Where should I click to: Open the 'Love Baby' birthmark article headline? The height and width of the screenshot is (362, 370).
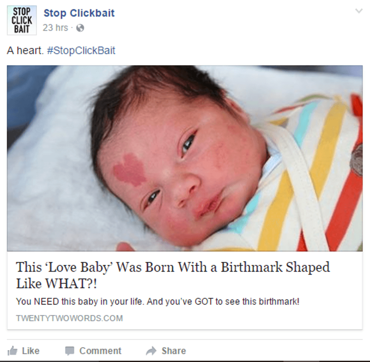[x=173, y=275]
